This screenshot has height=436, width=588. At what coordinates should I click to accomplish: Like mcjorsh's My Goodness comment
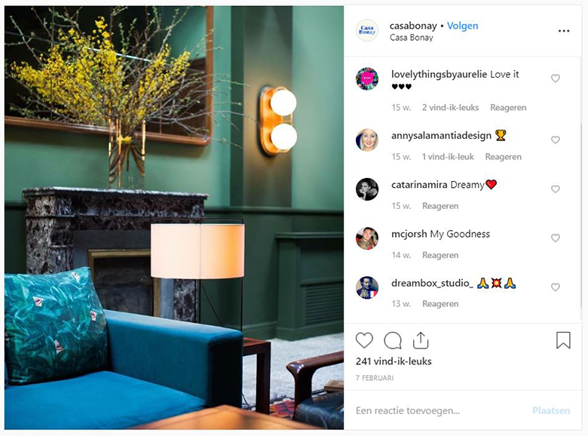[x=556, y=238]
